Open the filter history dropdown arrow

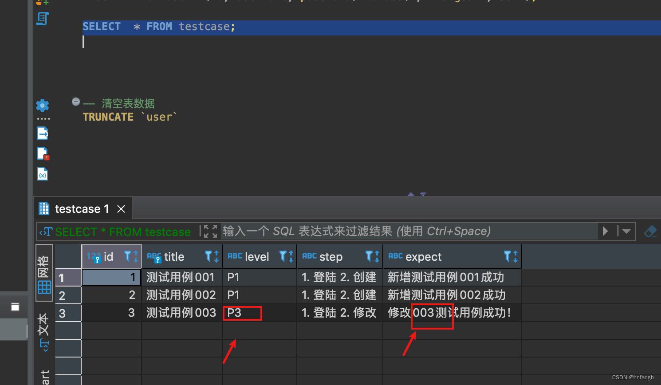[626, 231]
